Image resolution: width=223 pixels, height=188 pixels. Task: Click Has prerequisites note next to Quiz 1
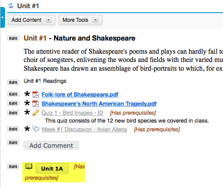(x=133, y=113)
